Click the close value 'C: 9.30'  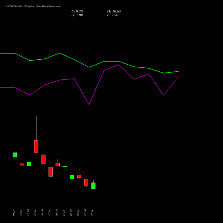click(77, 12)
